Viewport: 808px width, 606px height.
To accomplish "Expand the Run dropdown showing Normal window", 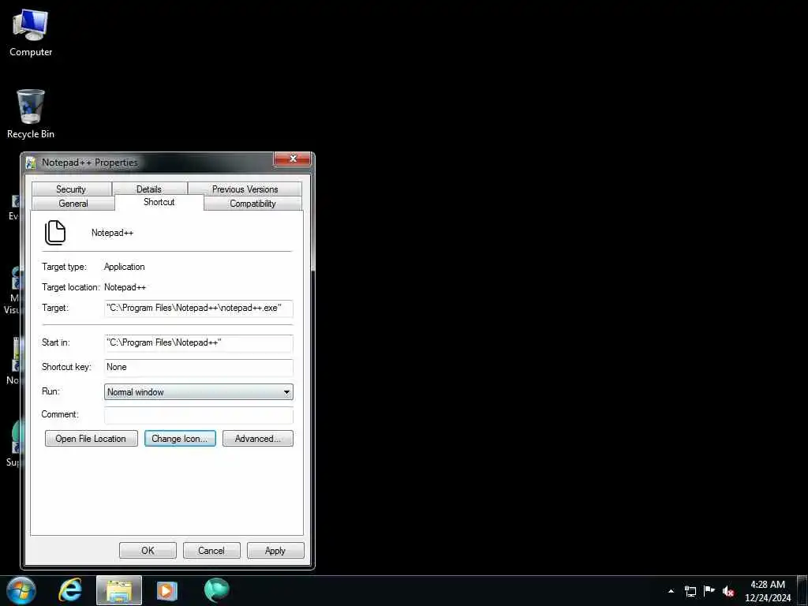I will coord(198,392).
